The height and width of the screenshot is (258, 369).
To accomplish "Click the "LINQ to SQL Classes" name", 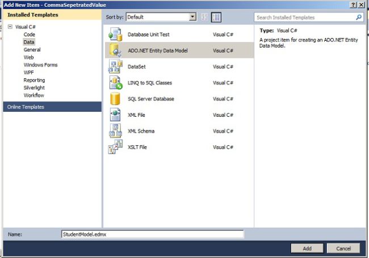I will coord(150,83).
